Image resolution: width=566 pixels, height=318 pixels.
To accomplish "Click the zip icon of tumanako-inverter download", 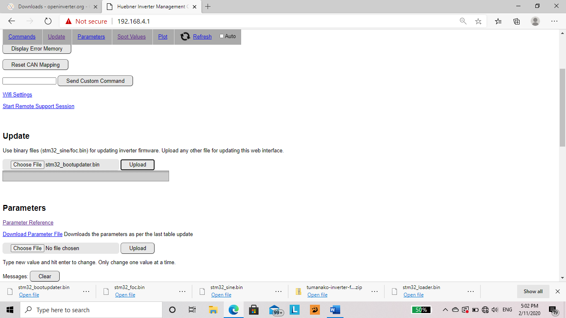I will (299, 291).
